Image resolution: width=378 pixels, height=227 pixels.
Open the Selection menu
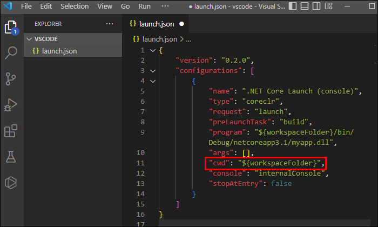click(x=75, y=7)
